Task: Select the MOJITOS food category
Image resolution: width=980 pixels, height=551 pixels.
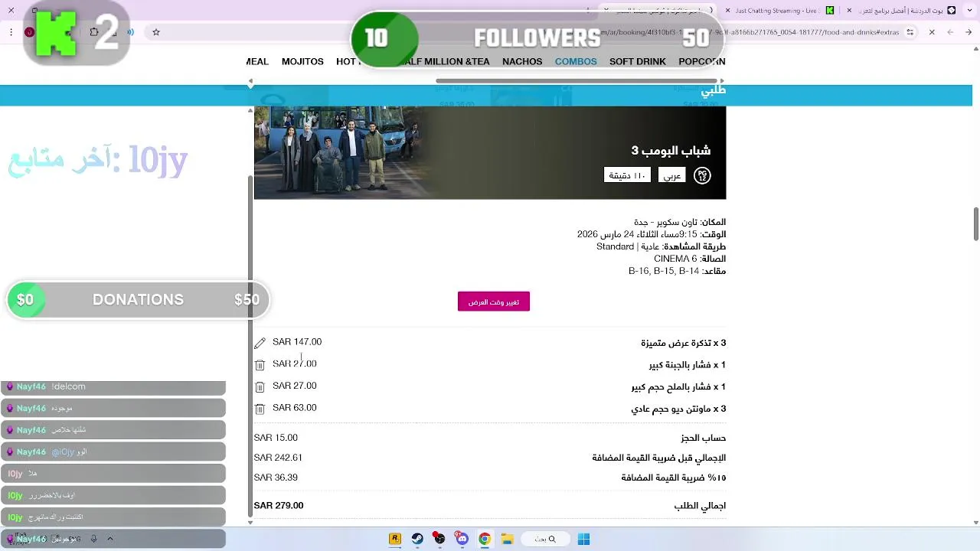Action: [302, 61]
